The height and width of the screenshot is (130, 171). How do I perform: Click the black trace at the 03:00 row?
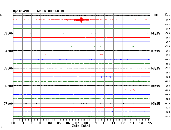82,33
